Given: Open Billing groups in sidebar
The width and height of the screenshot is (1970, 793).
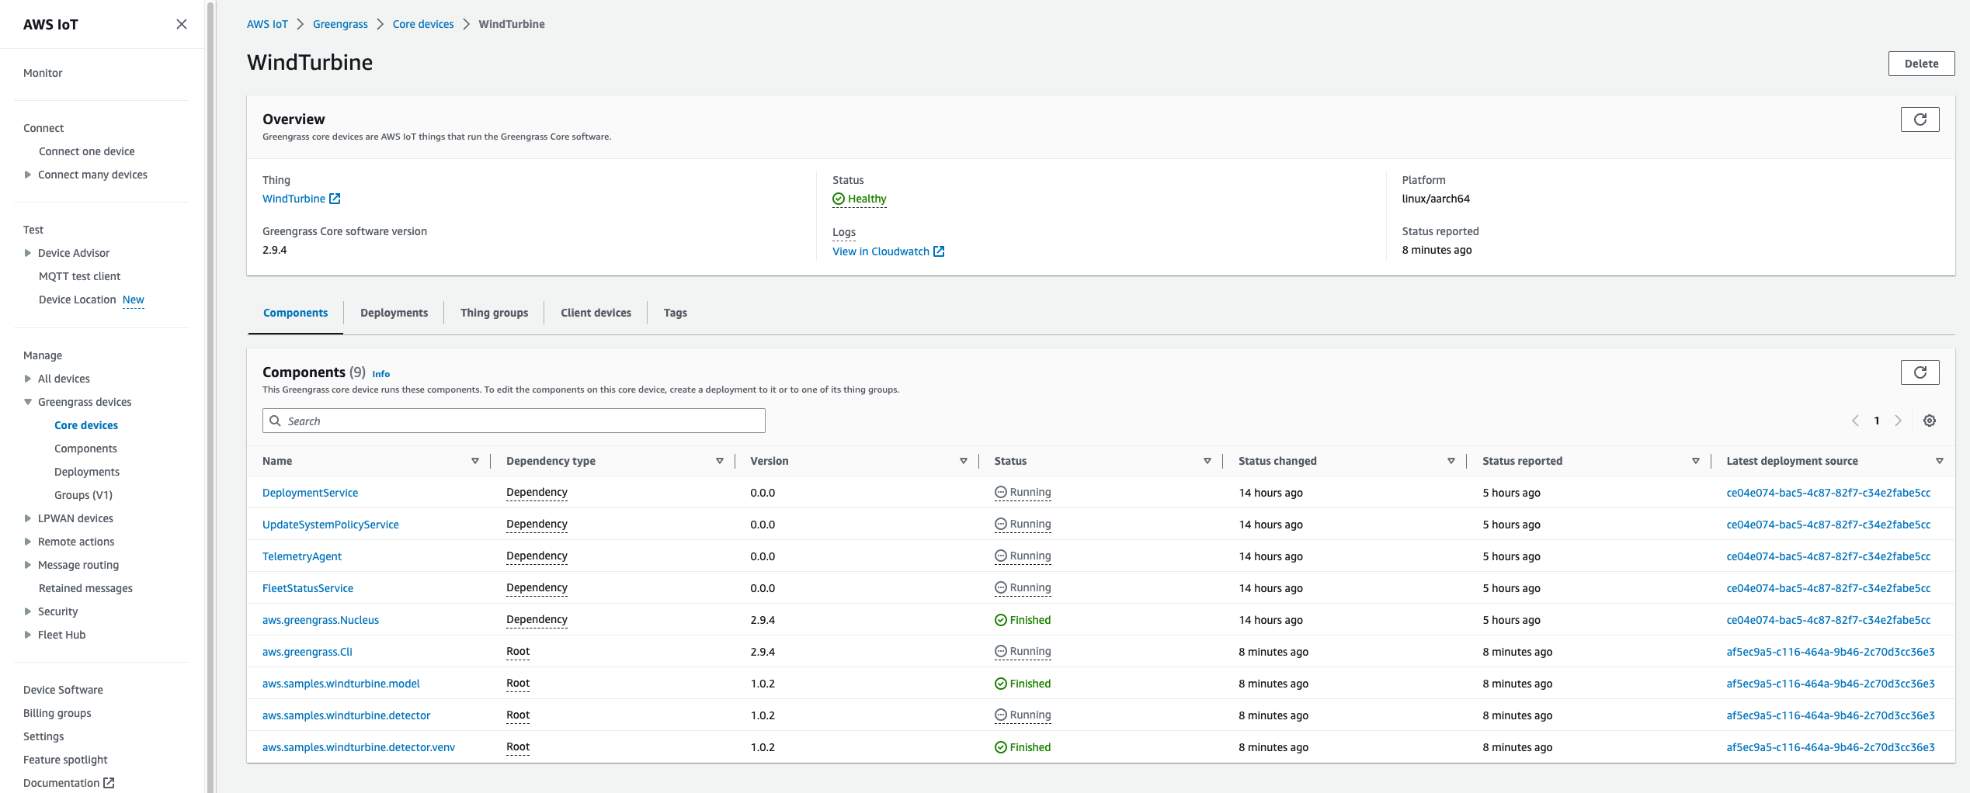Looking at the screenshot, I should click(57, 713).
